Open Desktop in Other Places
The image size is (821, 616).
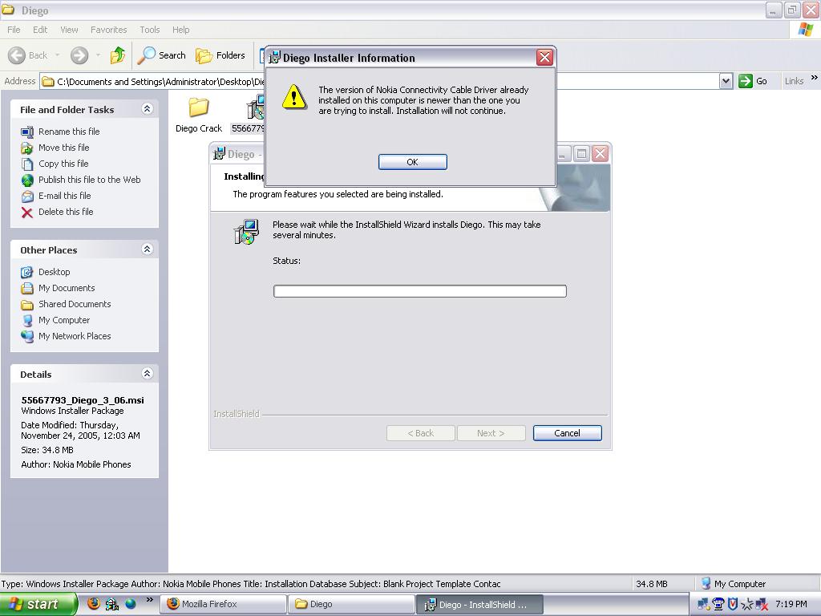point(54,272)
